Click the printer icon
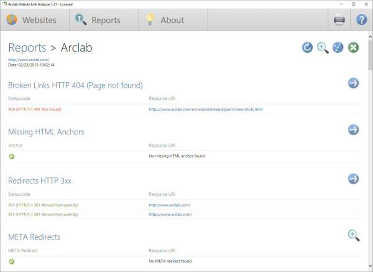 339,20
